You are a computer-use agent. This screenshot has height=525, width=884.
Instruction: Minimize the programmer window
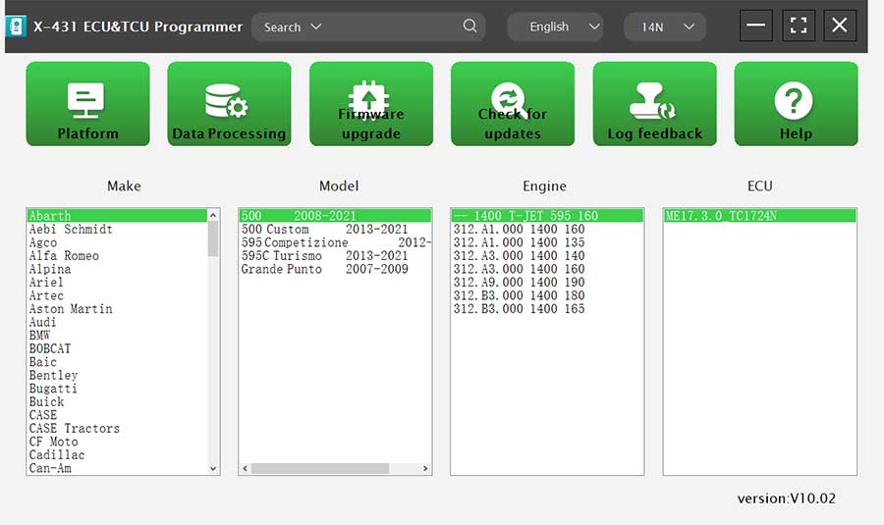click(755, 26)
